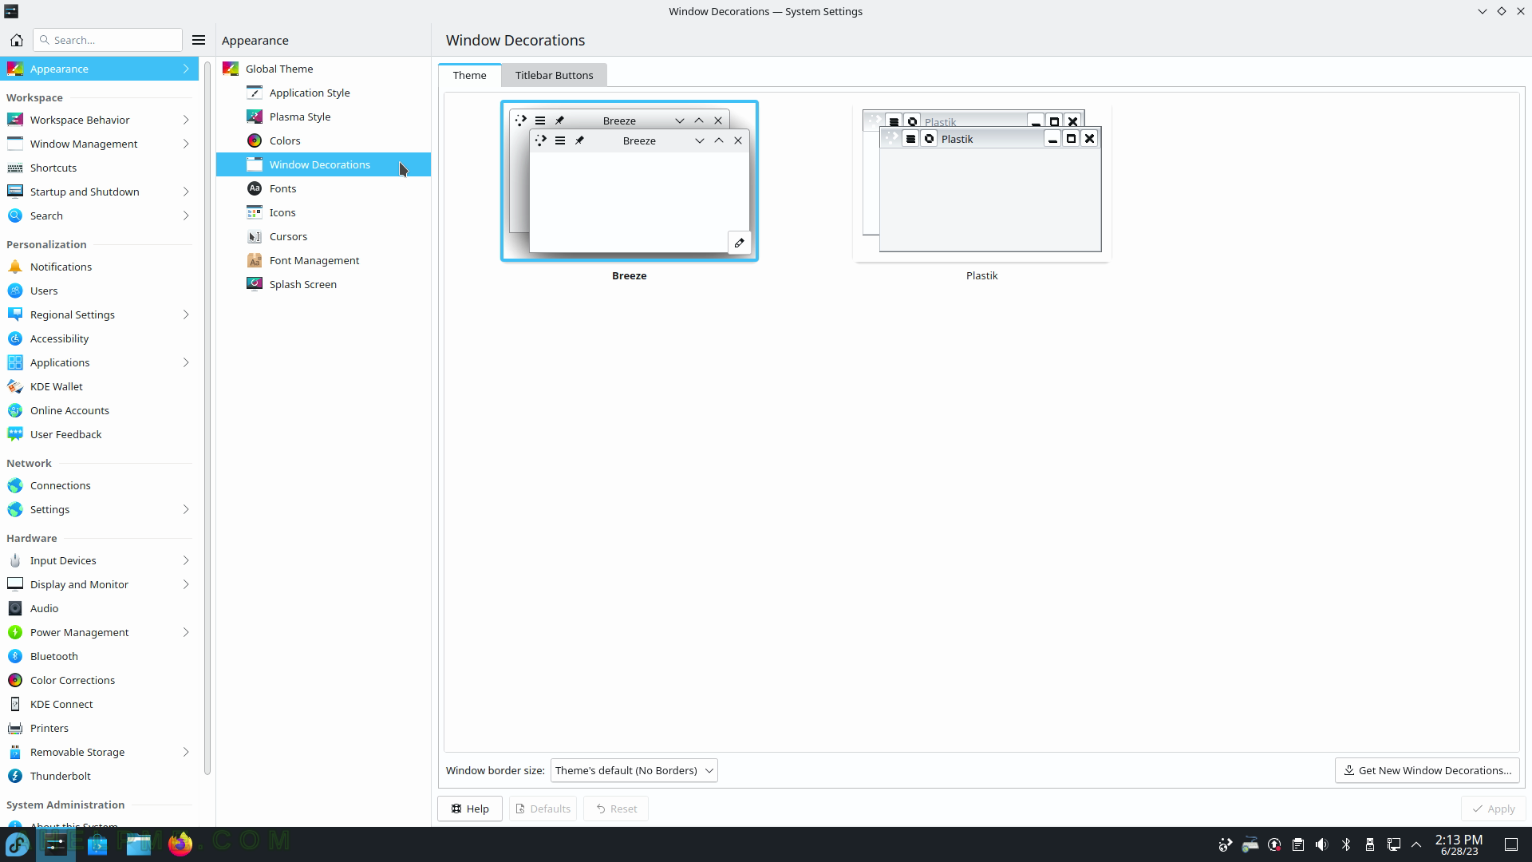Open KDE Connect settings
The image size is (1532, 862).
100,704
